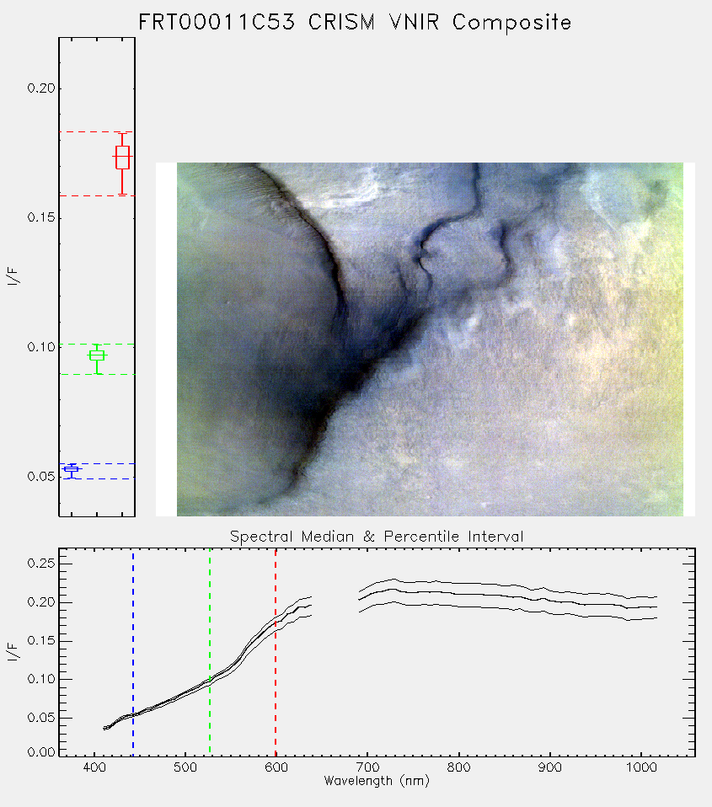Viewport: 712px width, 807px height.
Task: Click the 700 tick on wavelength axis
Action: click(367, 767)
